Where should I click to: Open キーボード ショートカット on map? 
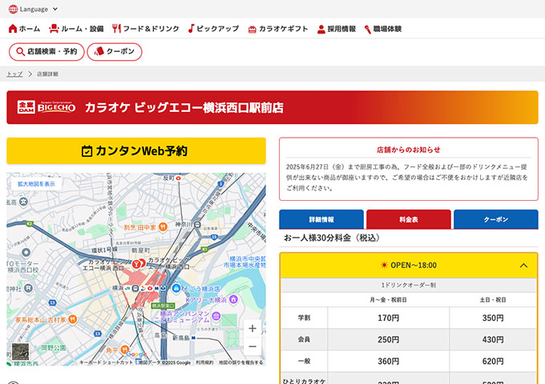tap(107, 362)
